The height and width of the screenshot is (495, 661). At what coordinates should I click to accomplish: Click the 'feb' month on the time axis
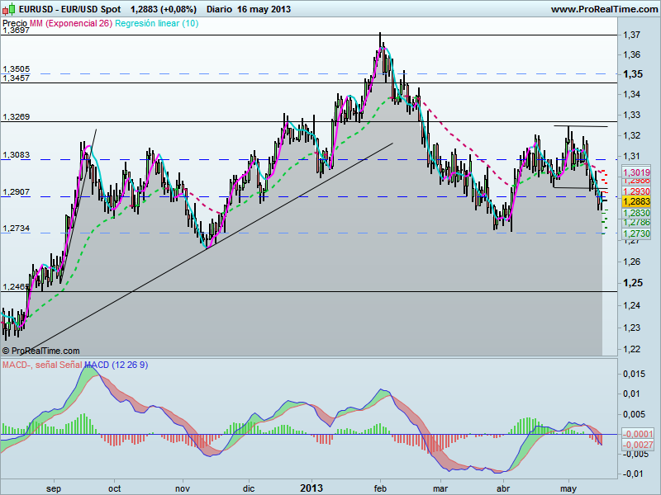click(x=380, y=488)
